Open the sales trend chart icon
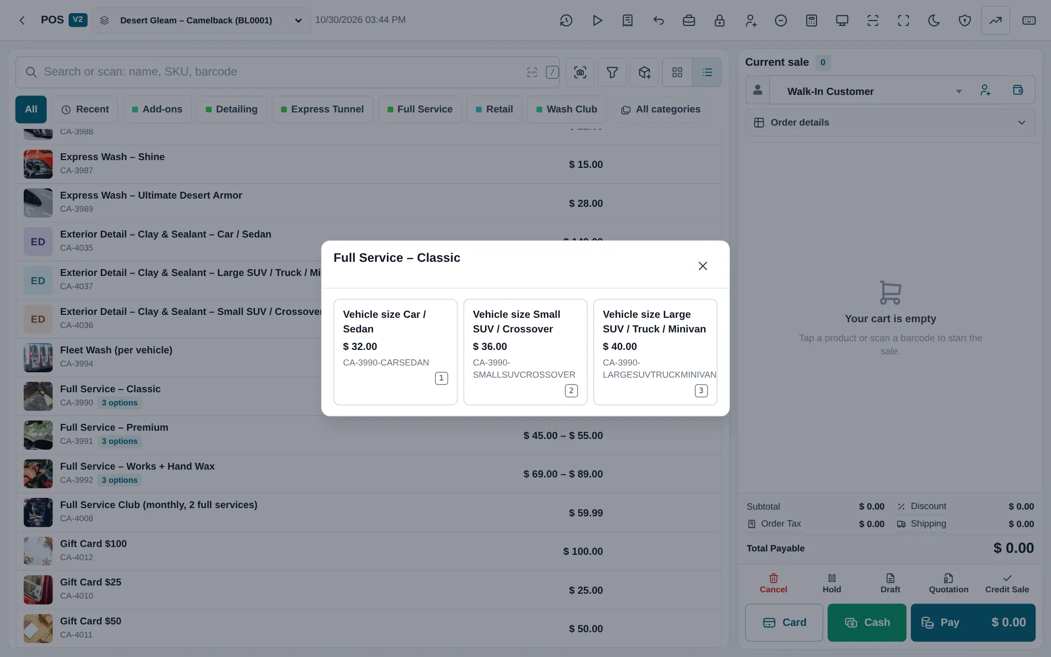This screenshot has width=1051, height=657. (996, 20)
